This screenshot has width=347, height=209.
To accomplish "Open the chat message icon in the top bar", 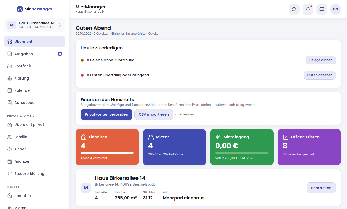I will pos(322,9).
